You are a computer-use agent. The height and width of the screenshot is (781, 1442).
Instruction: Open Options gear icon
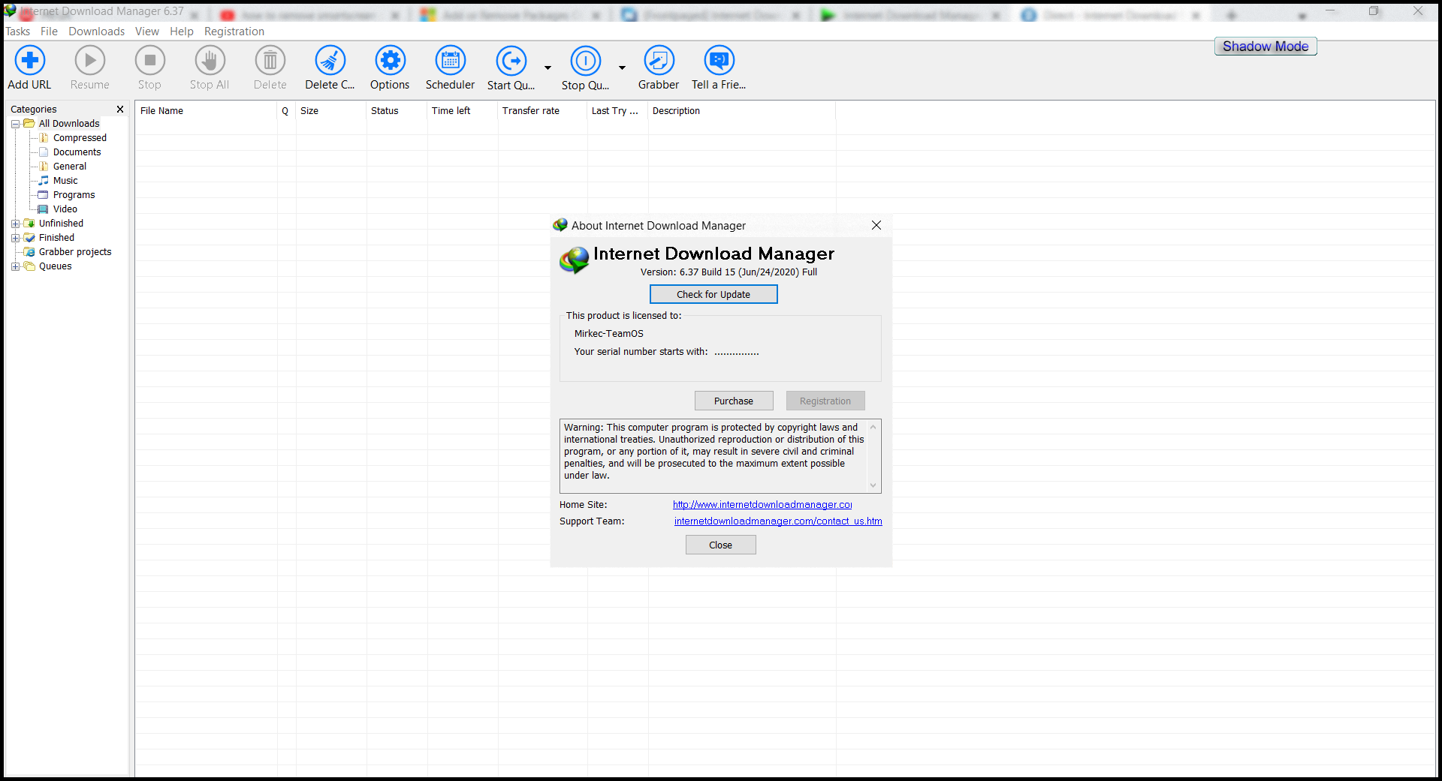[390, 61]
